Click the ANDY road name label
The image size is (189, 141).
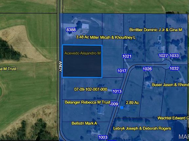60,67
